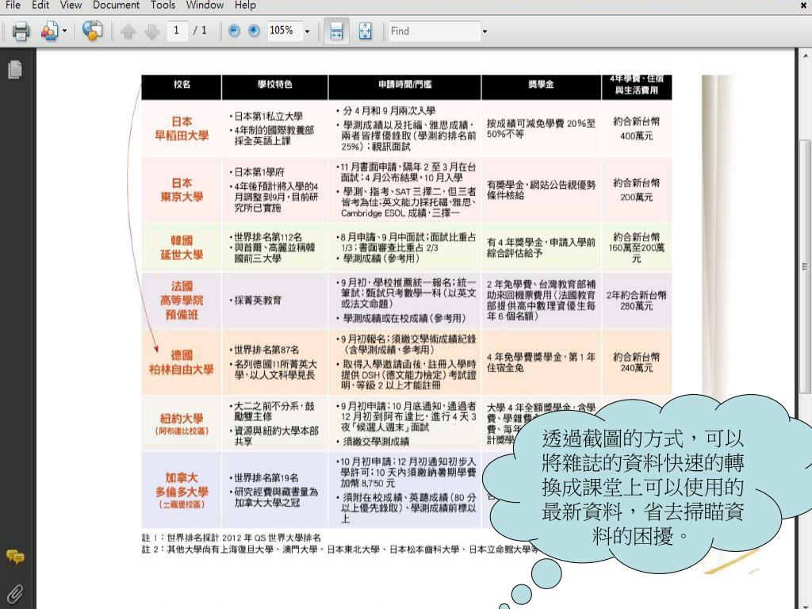Open the Edit menu
Viewport: 812px width, 609px height.
tap(40, 6)
